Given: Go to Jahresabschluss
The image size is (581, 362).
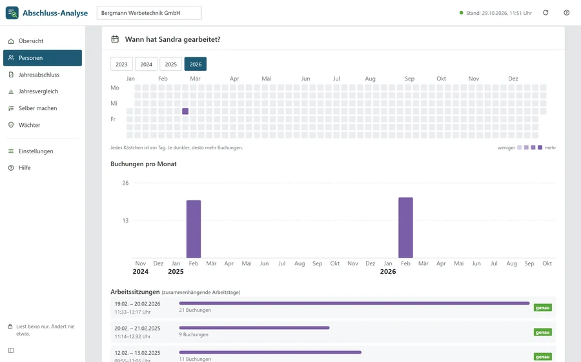Looking at the screenshot, I should click(43, 75).
